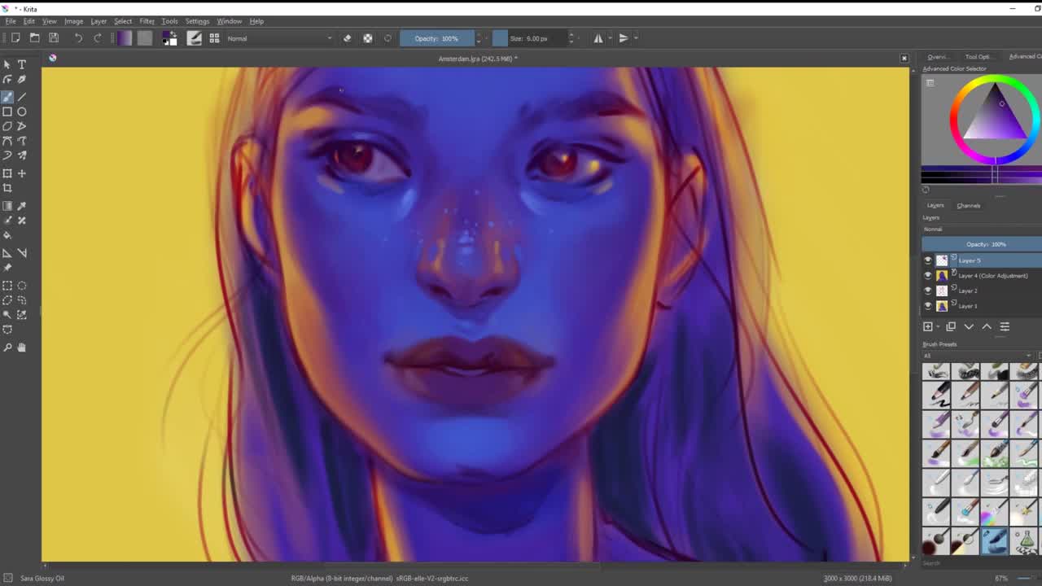Select the Calligraphy tool
The width and height of the screenshot is (1042, 586).
22,80
